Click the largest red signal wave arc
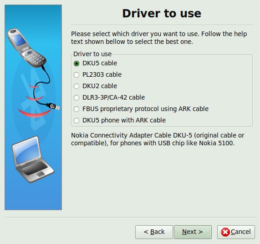 point(34,113)
